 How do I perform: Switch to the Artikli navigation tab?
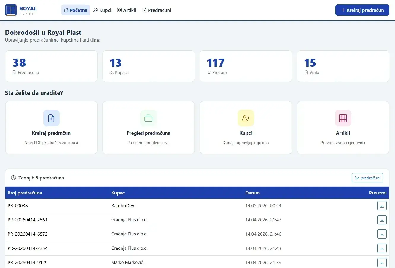pyautogui.click(x=127, y=10)
